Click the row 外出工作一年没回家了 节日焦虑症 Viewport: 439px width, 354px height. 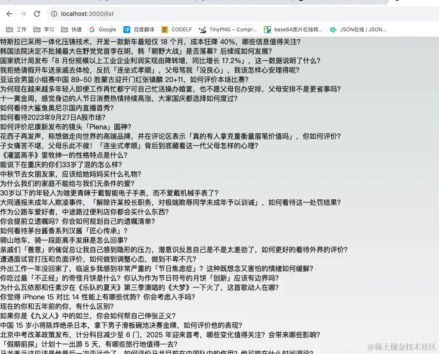pos(157,269)
